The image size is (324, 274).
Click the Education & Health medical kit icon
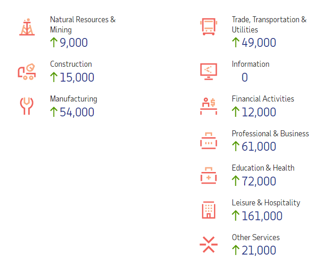[x=208, y=176]
